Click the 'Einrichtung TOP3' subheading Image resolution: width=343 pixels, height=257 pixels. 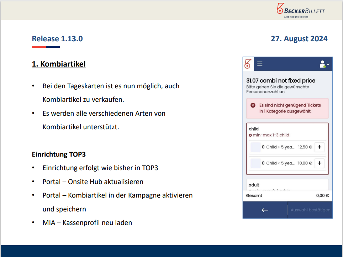coord(59,154)
